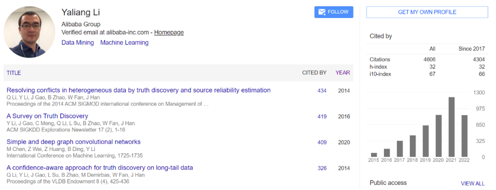496x190 pixels.
Task: Click the 419 citation count link
Action: click(x=322, y=117)
